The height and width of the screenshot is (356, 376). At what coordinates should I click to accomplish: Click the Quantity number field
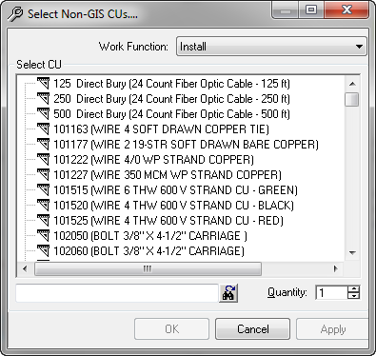point(331,292)
